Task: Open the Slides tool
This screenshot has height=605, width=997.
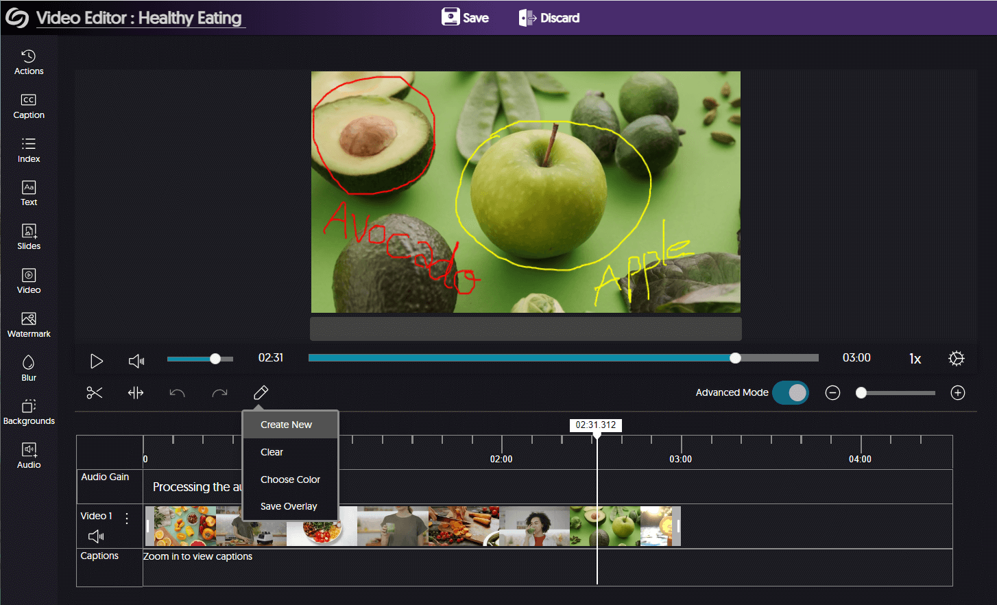Action: click(29, 237)
